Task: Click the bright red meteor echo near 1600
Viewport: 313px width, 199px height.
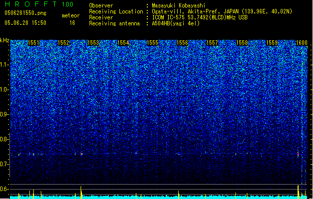Action: [298, 154]
